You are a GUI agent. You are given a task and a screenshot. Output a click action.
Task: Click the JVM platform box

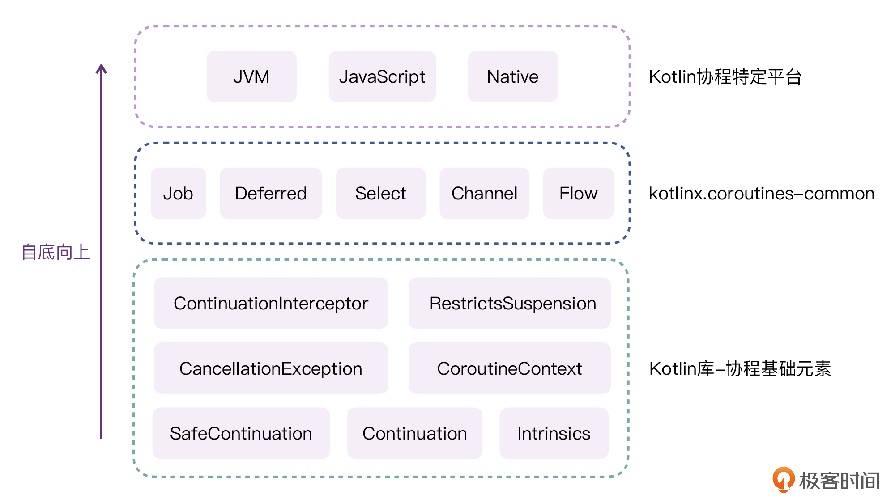(251, 76)
